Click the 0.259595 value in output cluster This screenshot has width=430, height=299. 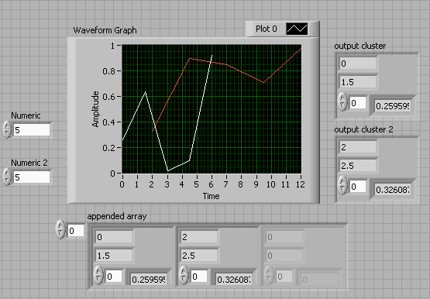click(393, 106)
